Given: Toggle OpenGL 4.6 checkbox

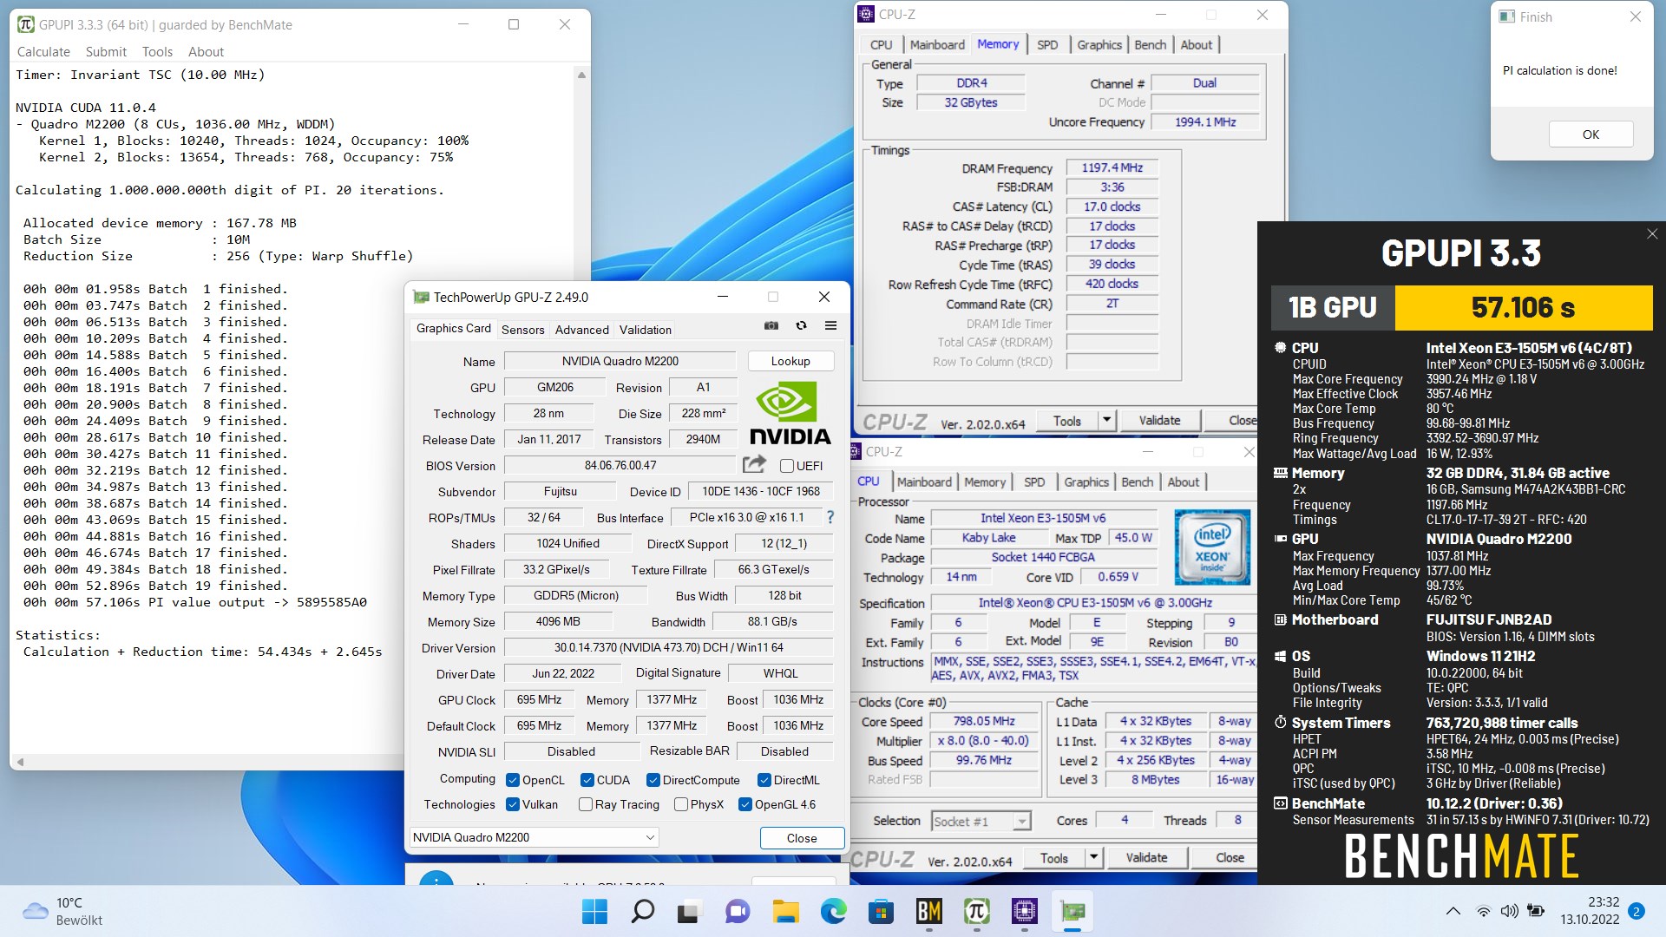Looking at the screenshot, I should 744,804.
